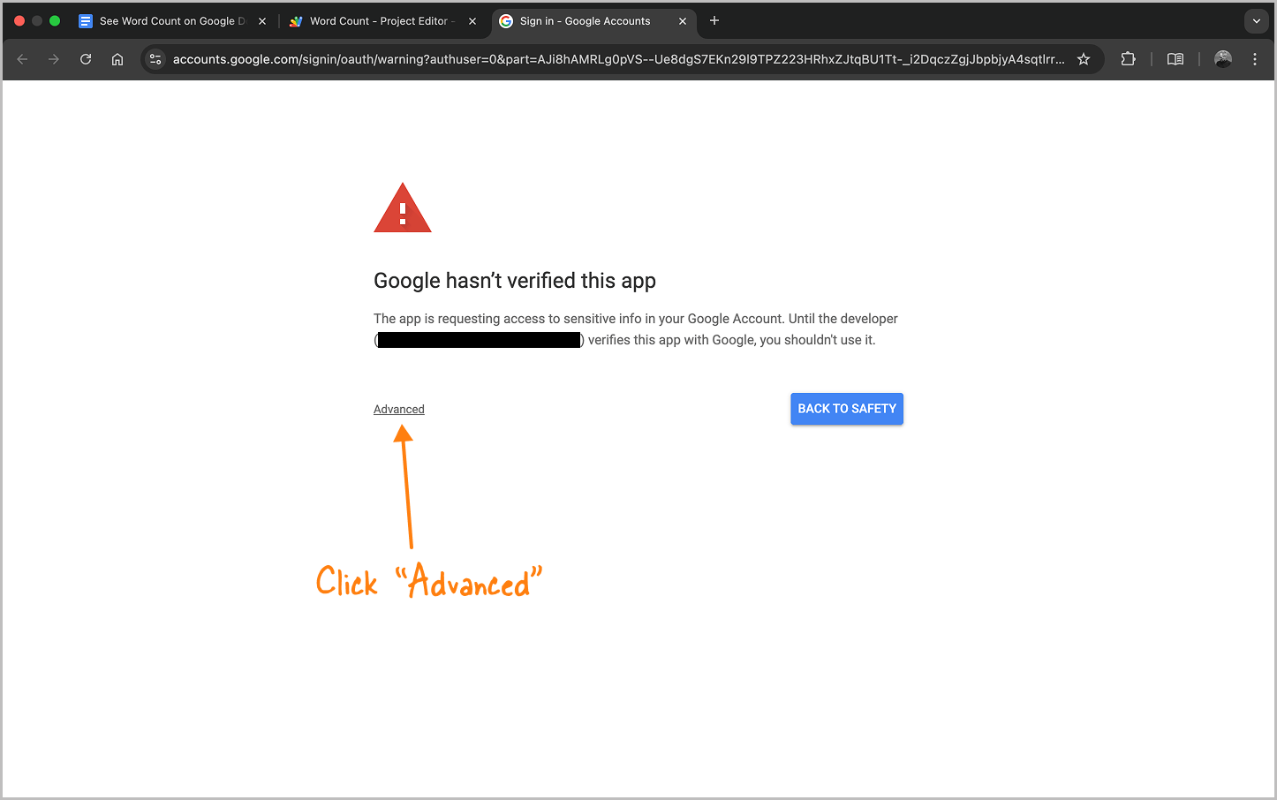Viewport: 1277px width, 800px height.
Task: Close the See Word Count on Google tab
Action: pos(262,21)
